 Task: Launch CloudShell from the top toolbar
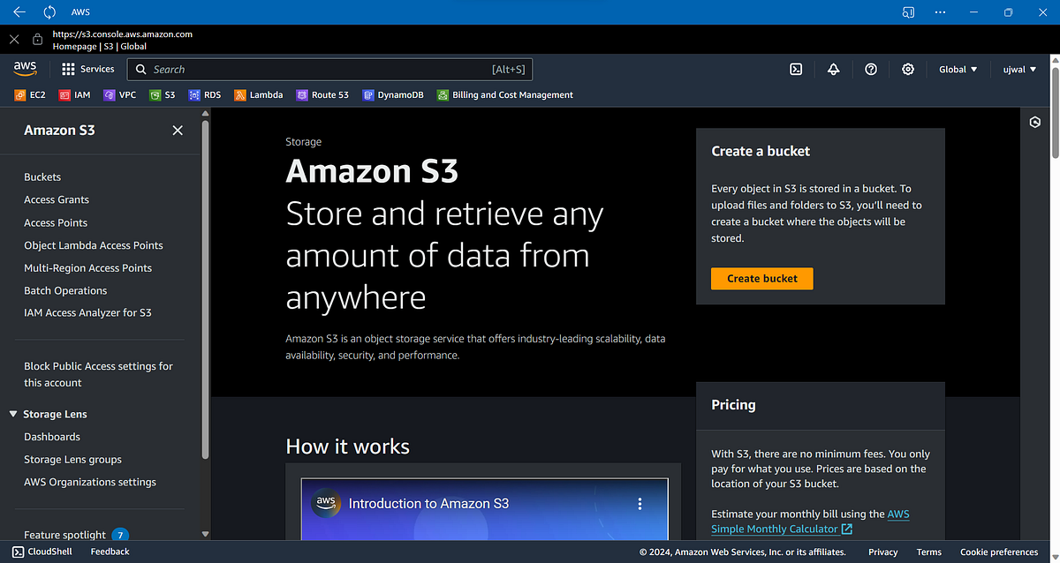coord(796,69)
